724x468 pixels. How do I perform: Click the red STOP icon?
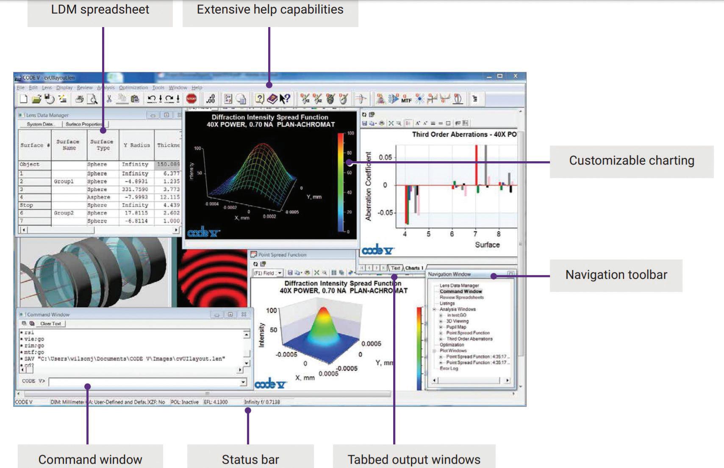tap(191, 99)
